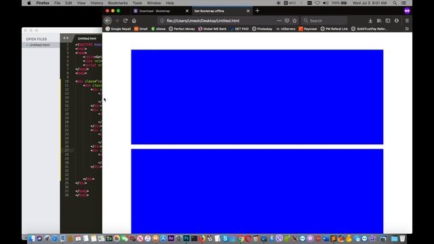The image size is (434, 244).
Task: Close the Download - Bootstrap tab
Action: point(187,11)
